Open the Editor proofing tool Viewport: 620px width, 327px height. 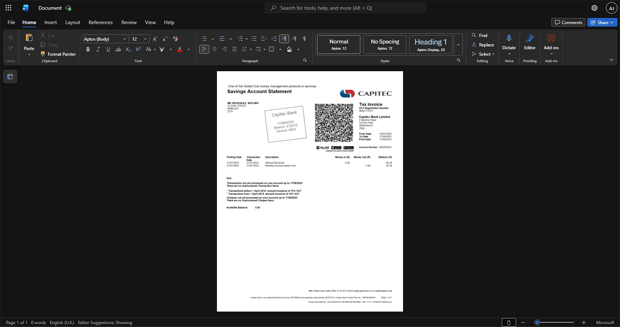pyautogui.click(x=530, y=42)
